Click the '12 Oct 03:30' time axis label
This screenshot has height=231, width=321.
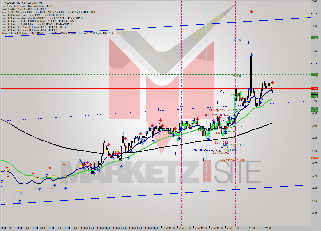coord(40,228)
